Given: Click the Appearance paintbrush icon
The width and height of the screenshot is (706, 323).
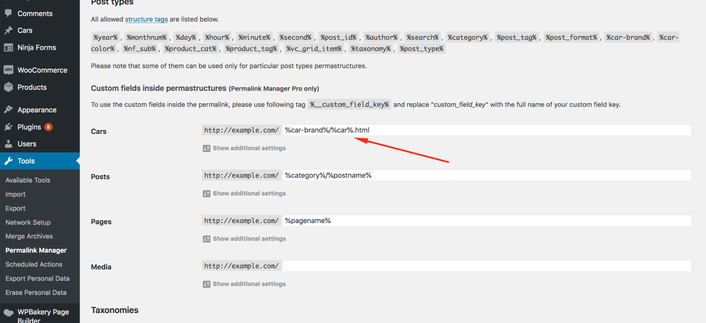Looking at the screenshot, I should click(8, 110).
